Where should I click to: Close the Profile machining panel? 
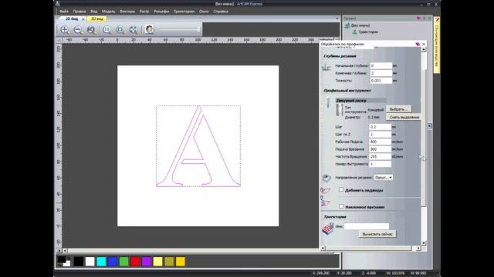pyautogui.click(x=424, y=45)
